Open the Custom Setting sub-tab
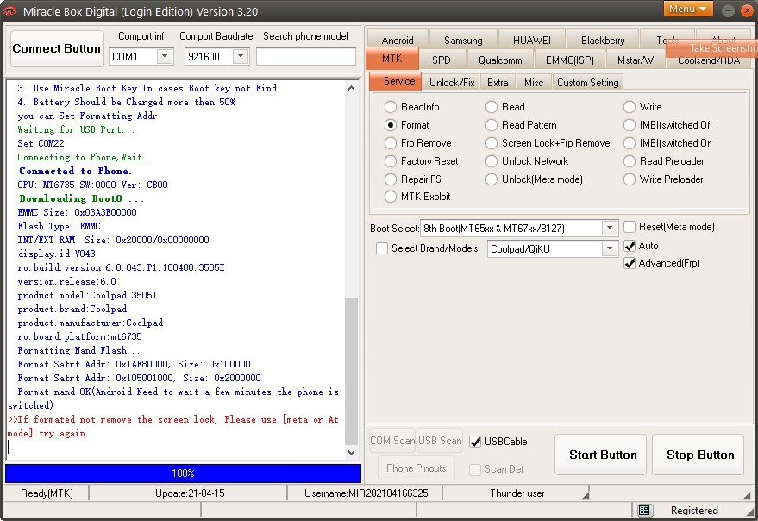758x521 pixels. pos(587,82)
